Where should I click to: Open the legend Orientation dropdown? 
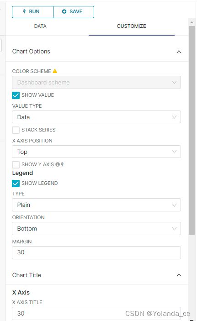pyautogui.click(x=96, y=228)
